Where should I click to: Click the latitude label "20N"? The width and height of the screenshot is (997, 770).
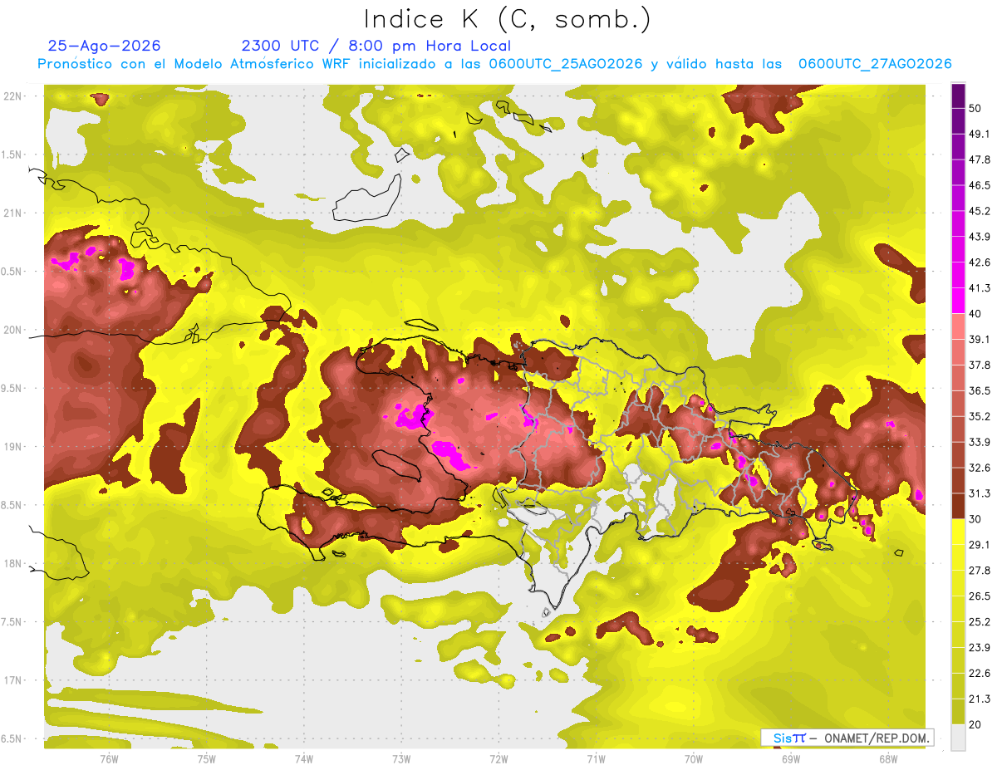pos(12,331)
